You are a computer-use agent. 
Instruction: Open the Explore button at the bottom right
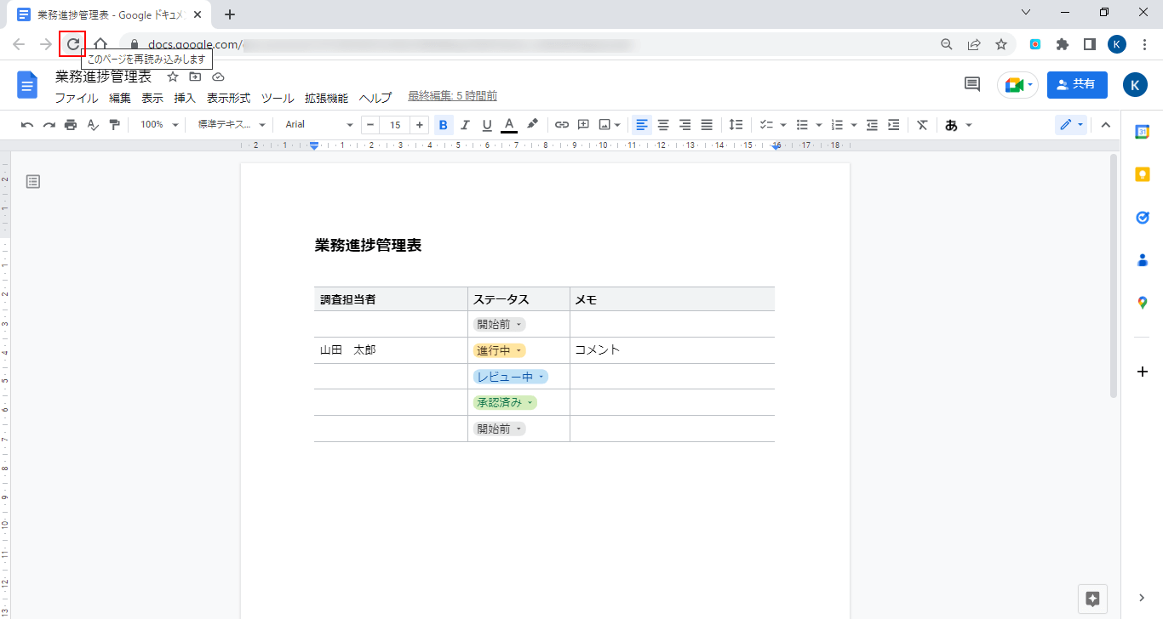click(x=1093, y=599)
